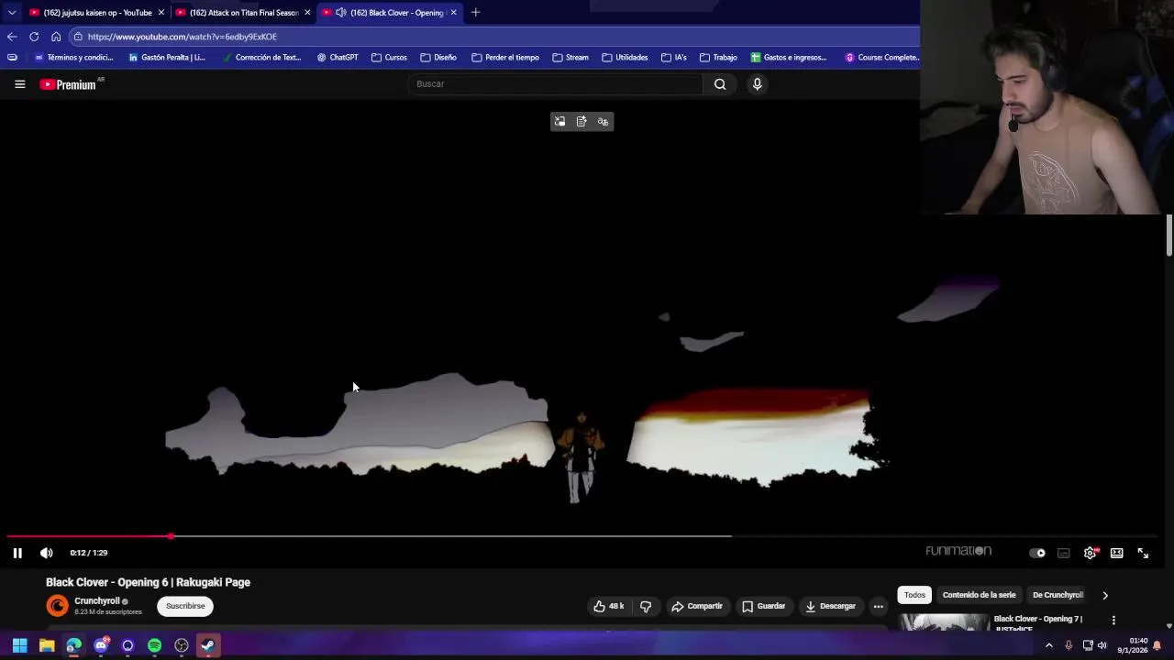
Task: Pause the Black Clover video
Action: pos(17,553)
